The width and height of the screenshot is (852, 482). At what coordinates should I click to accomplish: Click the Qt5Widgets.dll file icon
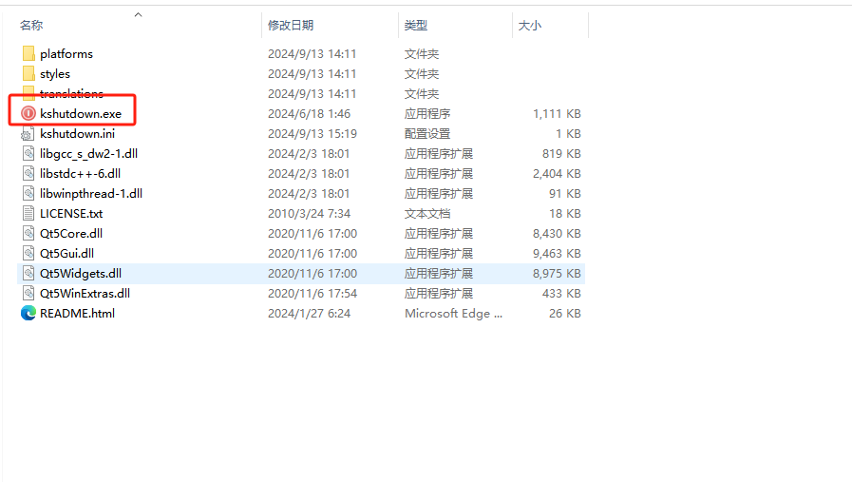pos(28,273)
